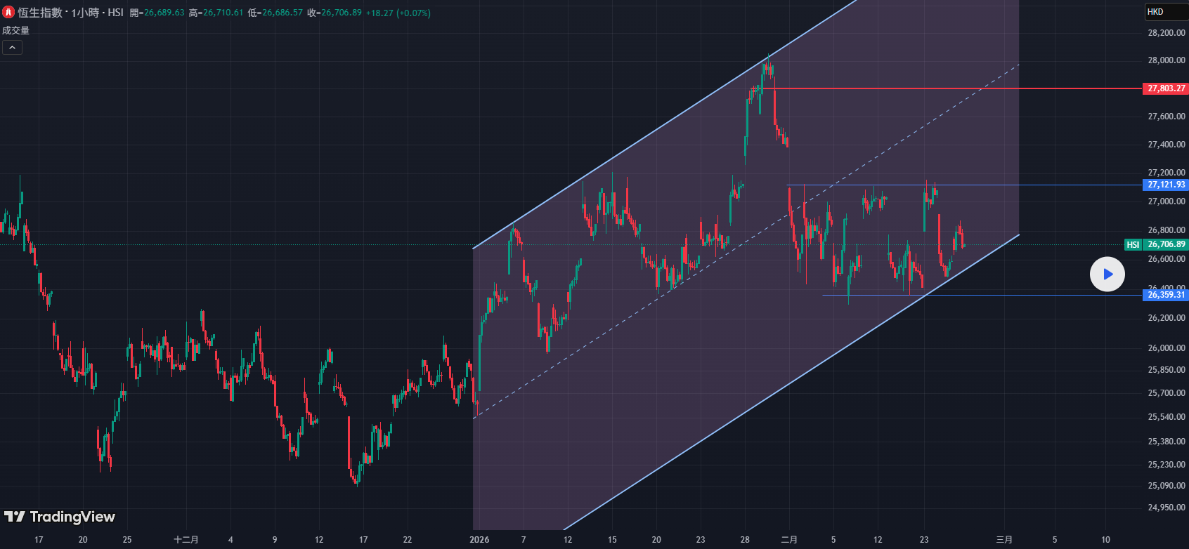Viewport: 1189px width, 549px height.
Task: Click the 三月 label on time axis
Action: pyautogui.click(x=1004, y=540)
